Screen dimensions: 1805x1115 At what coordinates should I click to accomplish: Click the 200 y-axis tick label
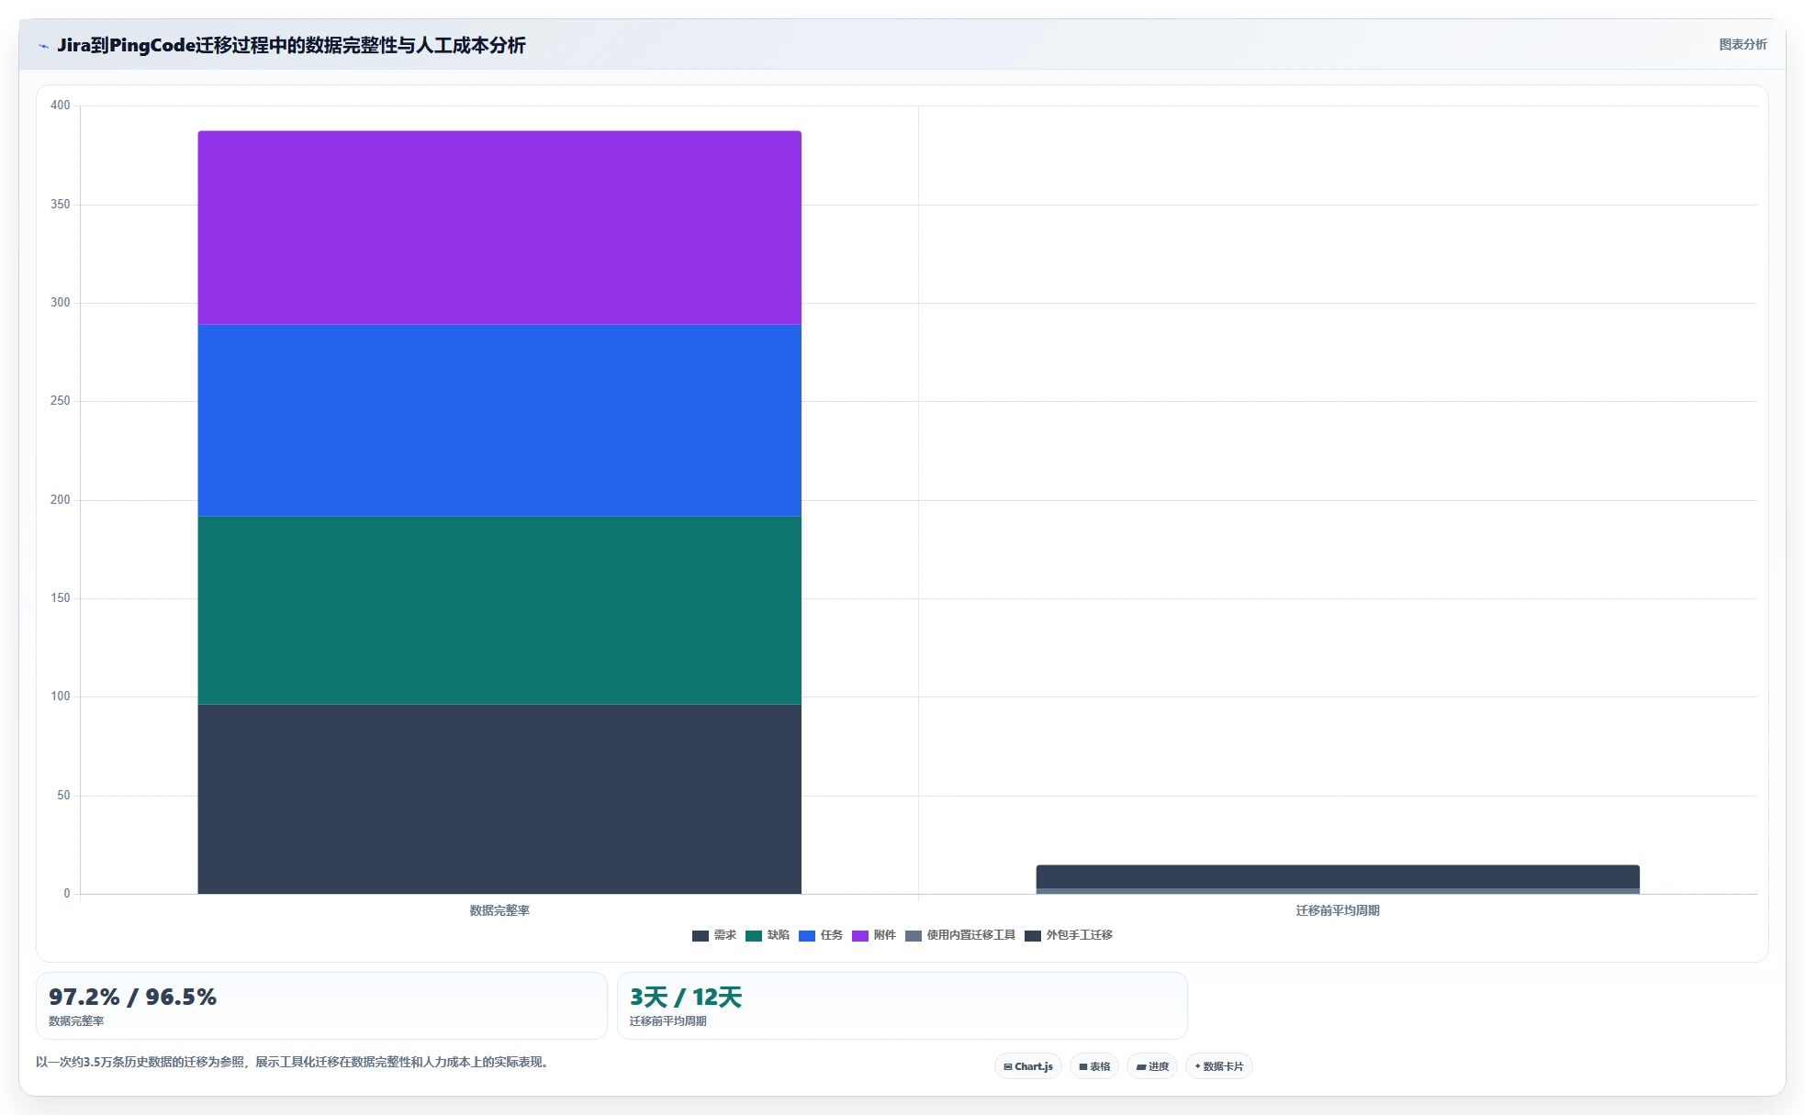pos(61,500)
